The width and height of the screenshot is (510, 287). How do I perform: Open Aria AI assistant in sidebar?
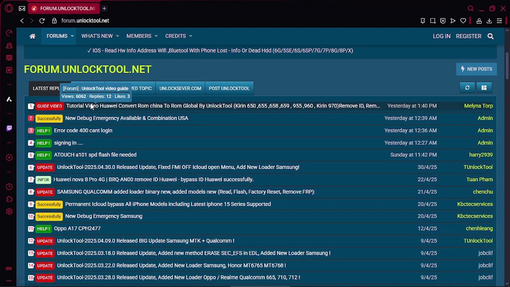[x=9, y=99]
